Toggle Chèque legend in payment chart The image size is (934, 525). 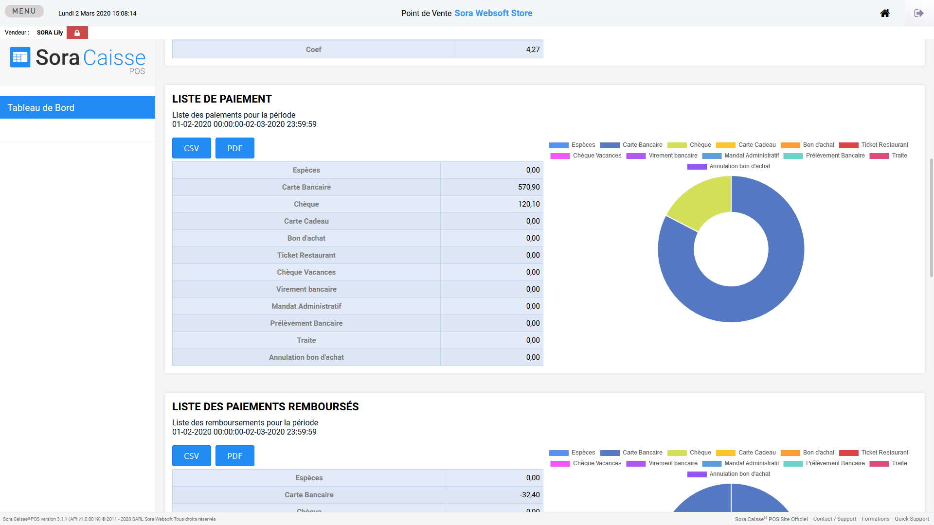click(x=689, y=145)
